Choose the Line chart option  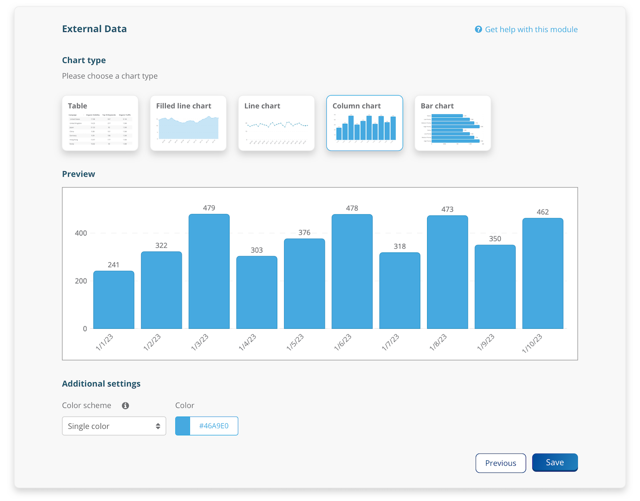[x=276, y=123]
